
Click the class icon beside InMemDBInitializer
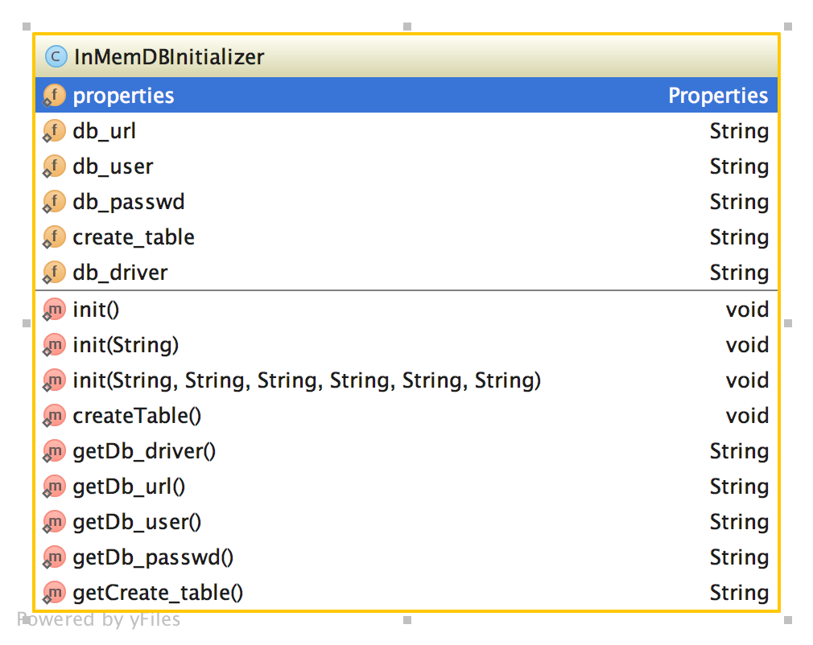coord(56,56)
